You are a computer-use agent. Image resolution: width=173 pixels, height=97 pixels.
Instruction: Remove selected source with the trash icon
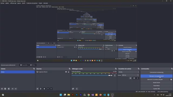pyautogui.click(x=41, y=89)
